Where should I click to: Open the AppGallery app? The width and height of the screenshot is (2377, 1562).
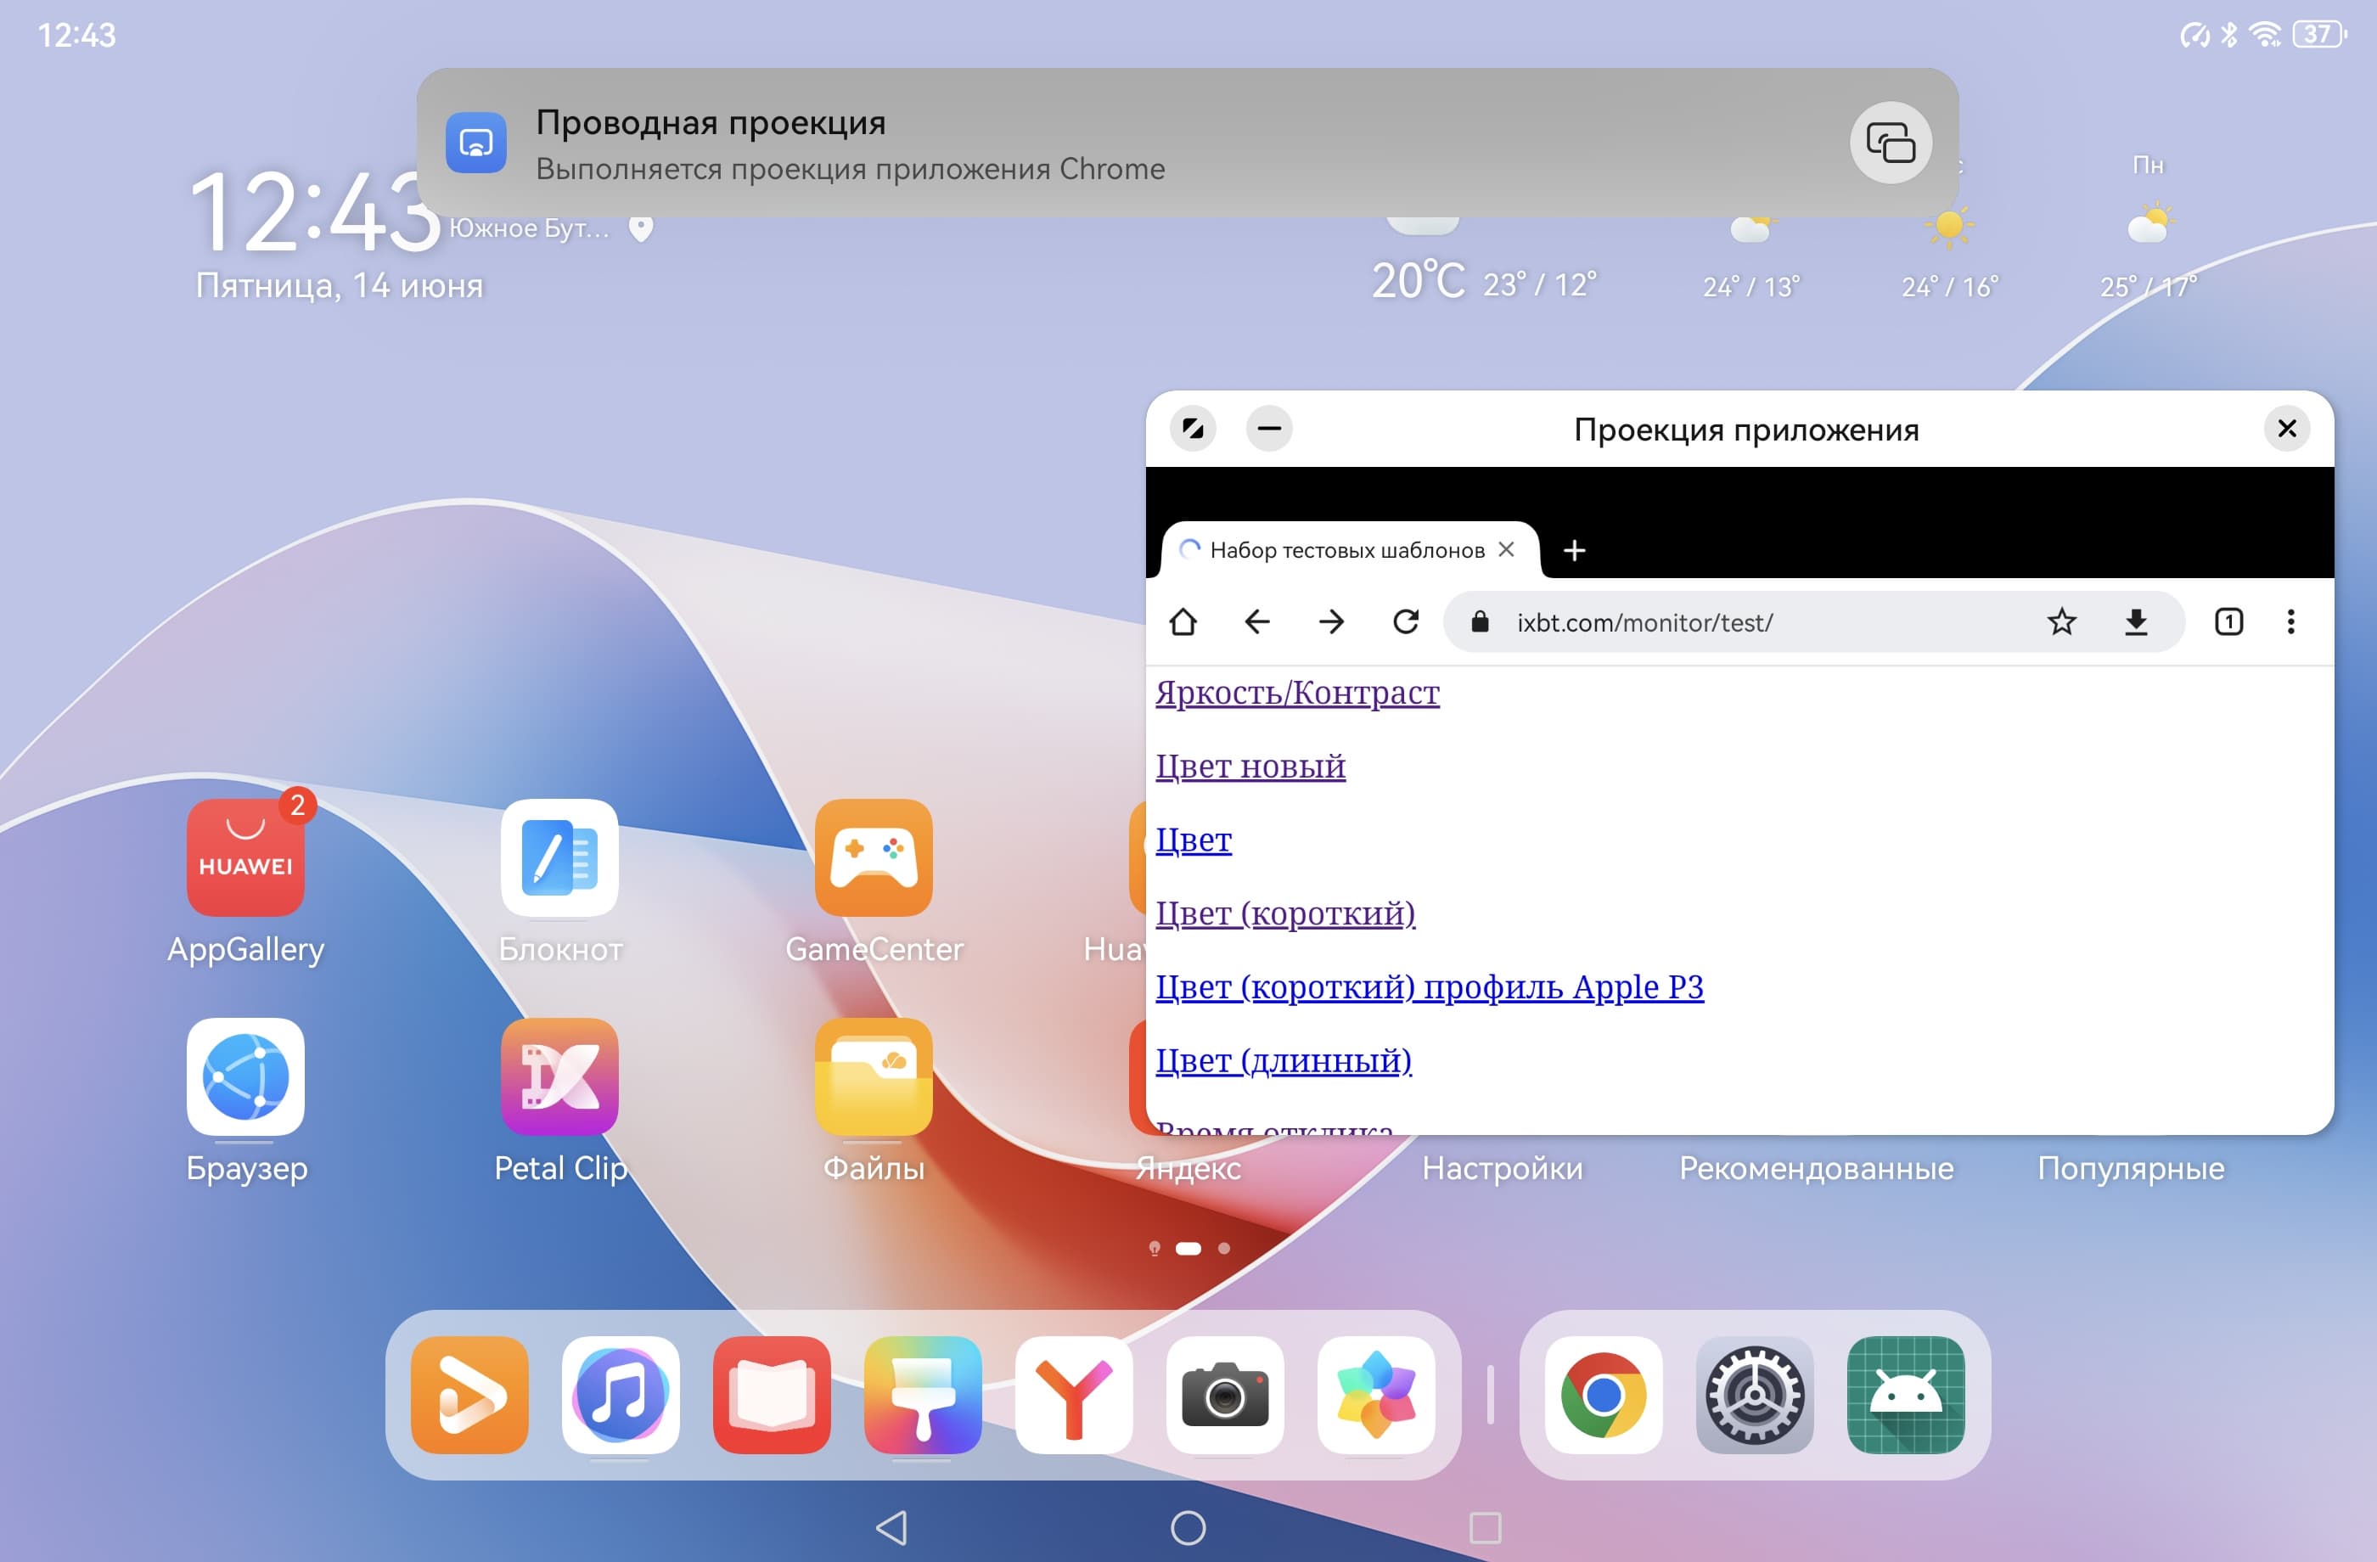coord(245,858)
